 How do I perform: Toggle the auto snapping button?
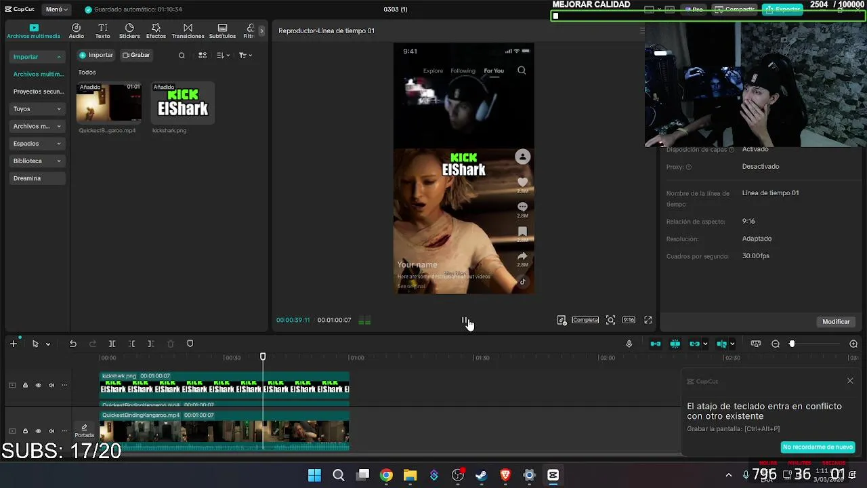pyautogui.click(x=675, y=344)
